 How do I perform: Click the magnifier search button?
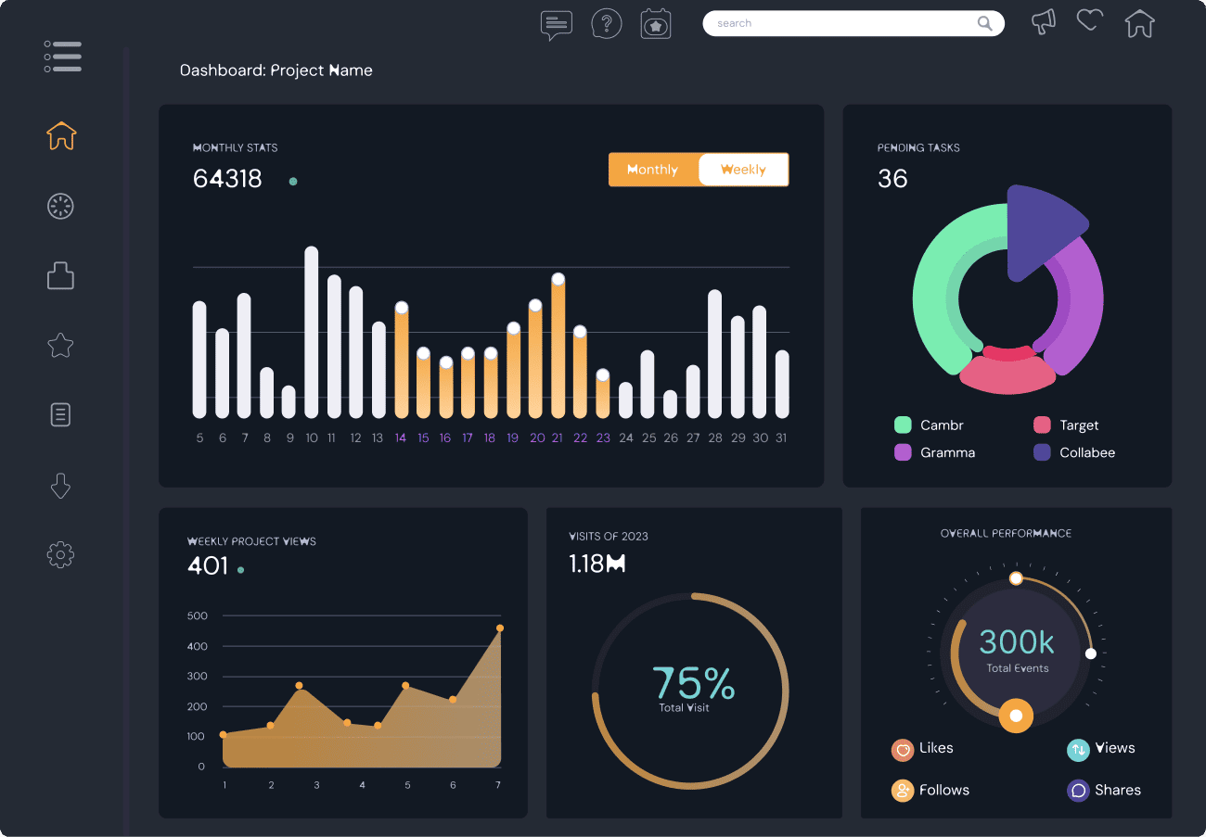tap(984, 23)
